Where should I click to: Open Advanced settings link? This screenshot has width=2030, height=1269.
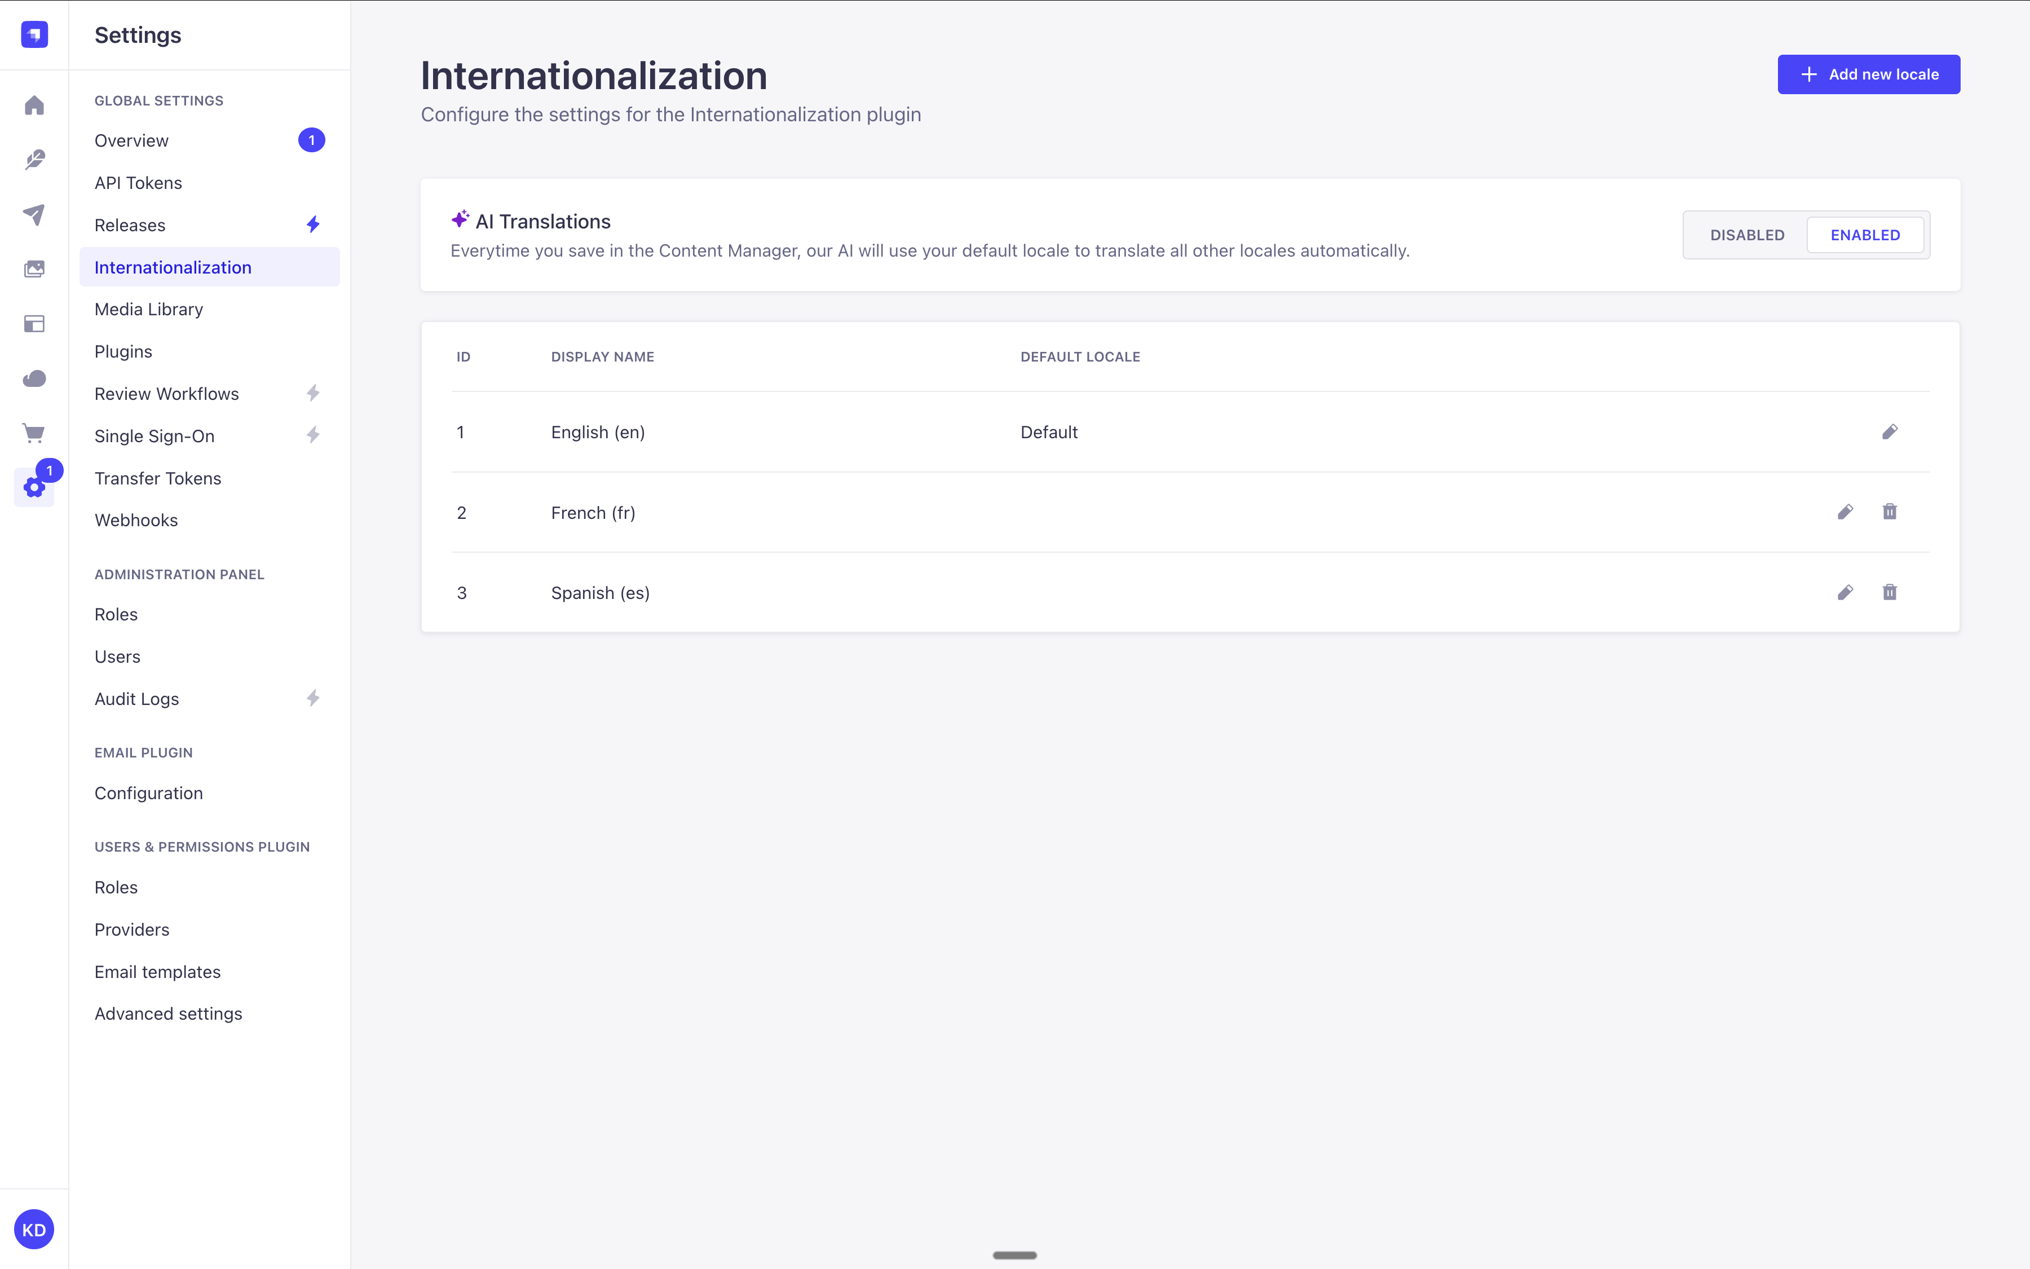[168, 1013]
